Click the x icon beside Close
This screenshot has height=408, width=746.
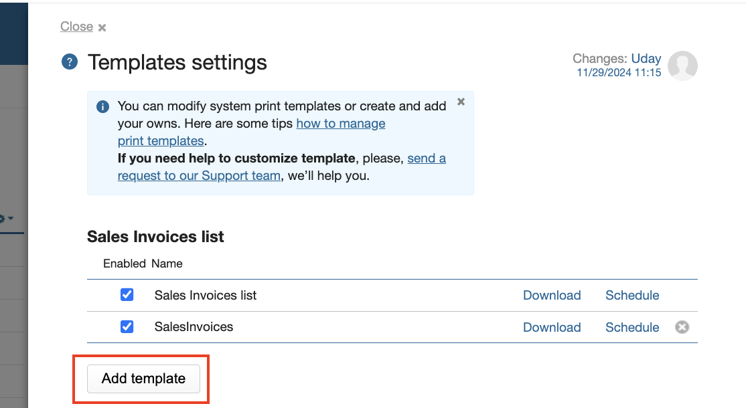pos(102,27)
